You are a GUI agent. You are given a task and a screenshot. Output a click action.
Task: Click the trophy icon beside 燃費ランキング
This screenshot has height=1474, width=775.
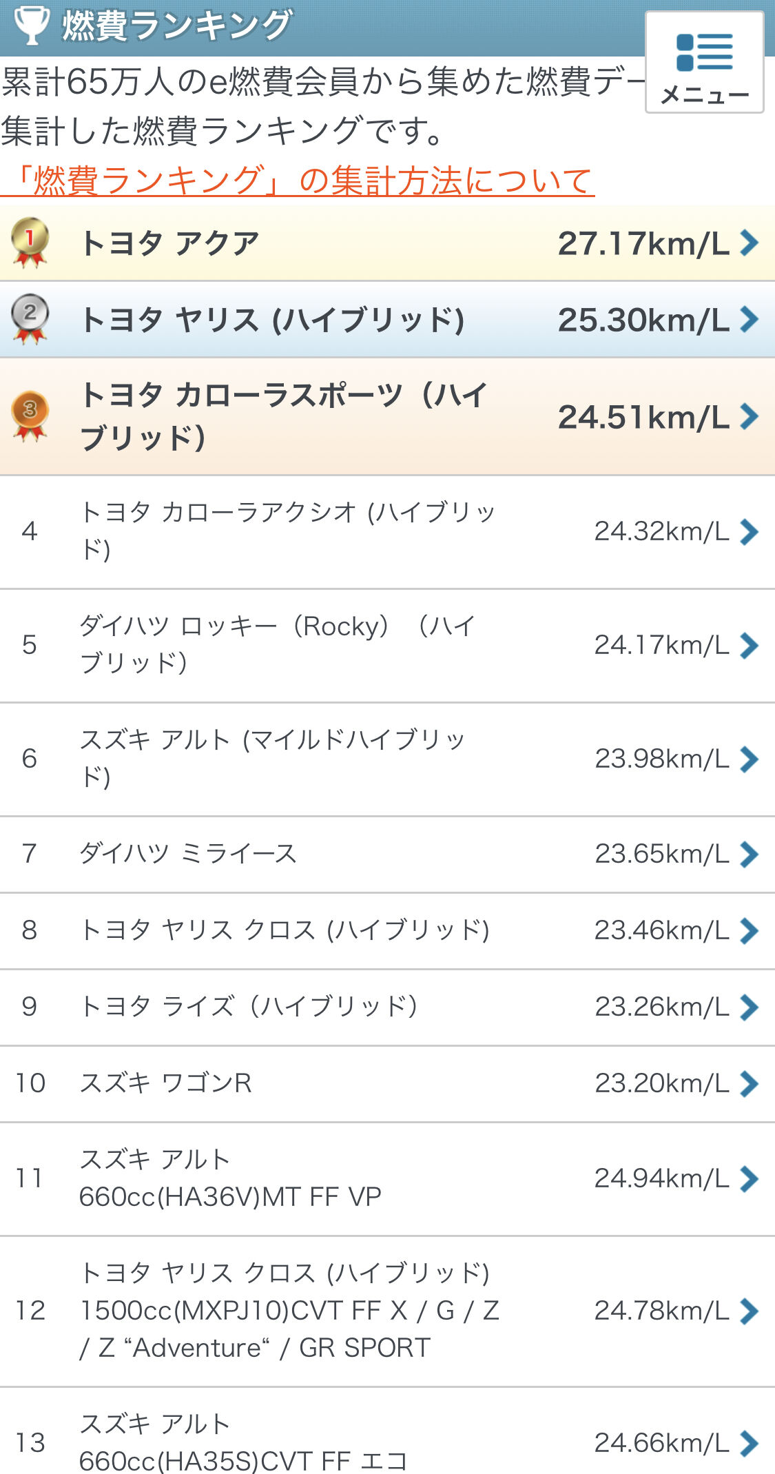pos(32,25)
